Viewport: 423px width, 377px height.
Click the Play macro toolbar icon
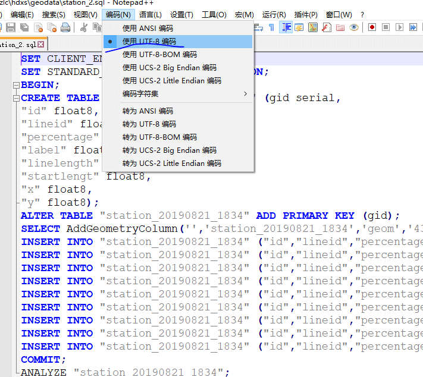400,27
